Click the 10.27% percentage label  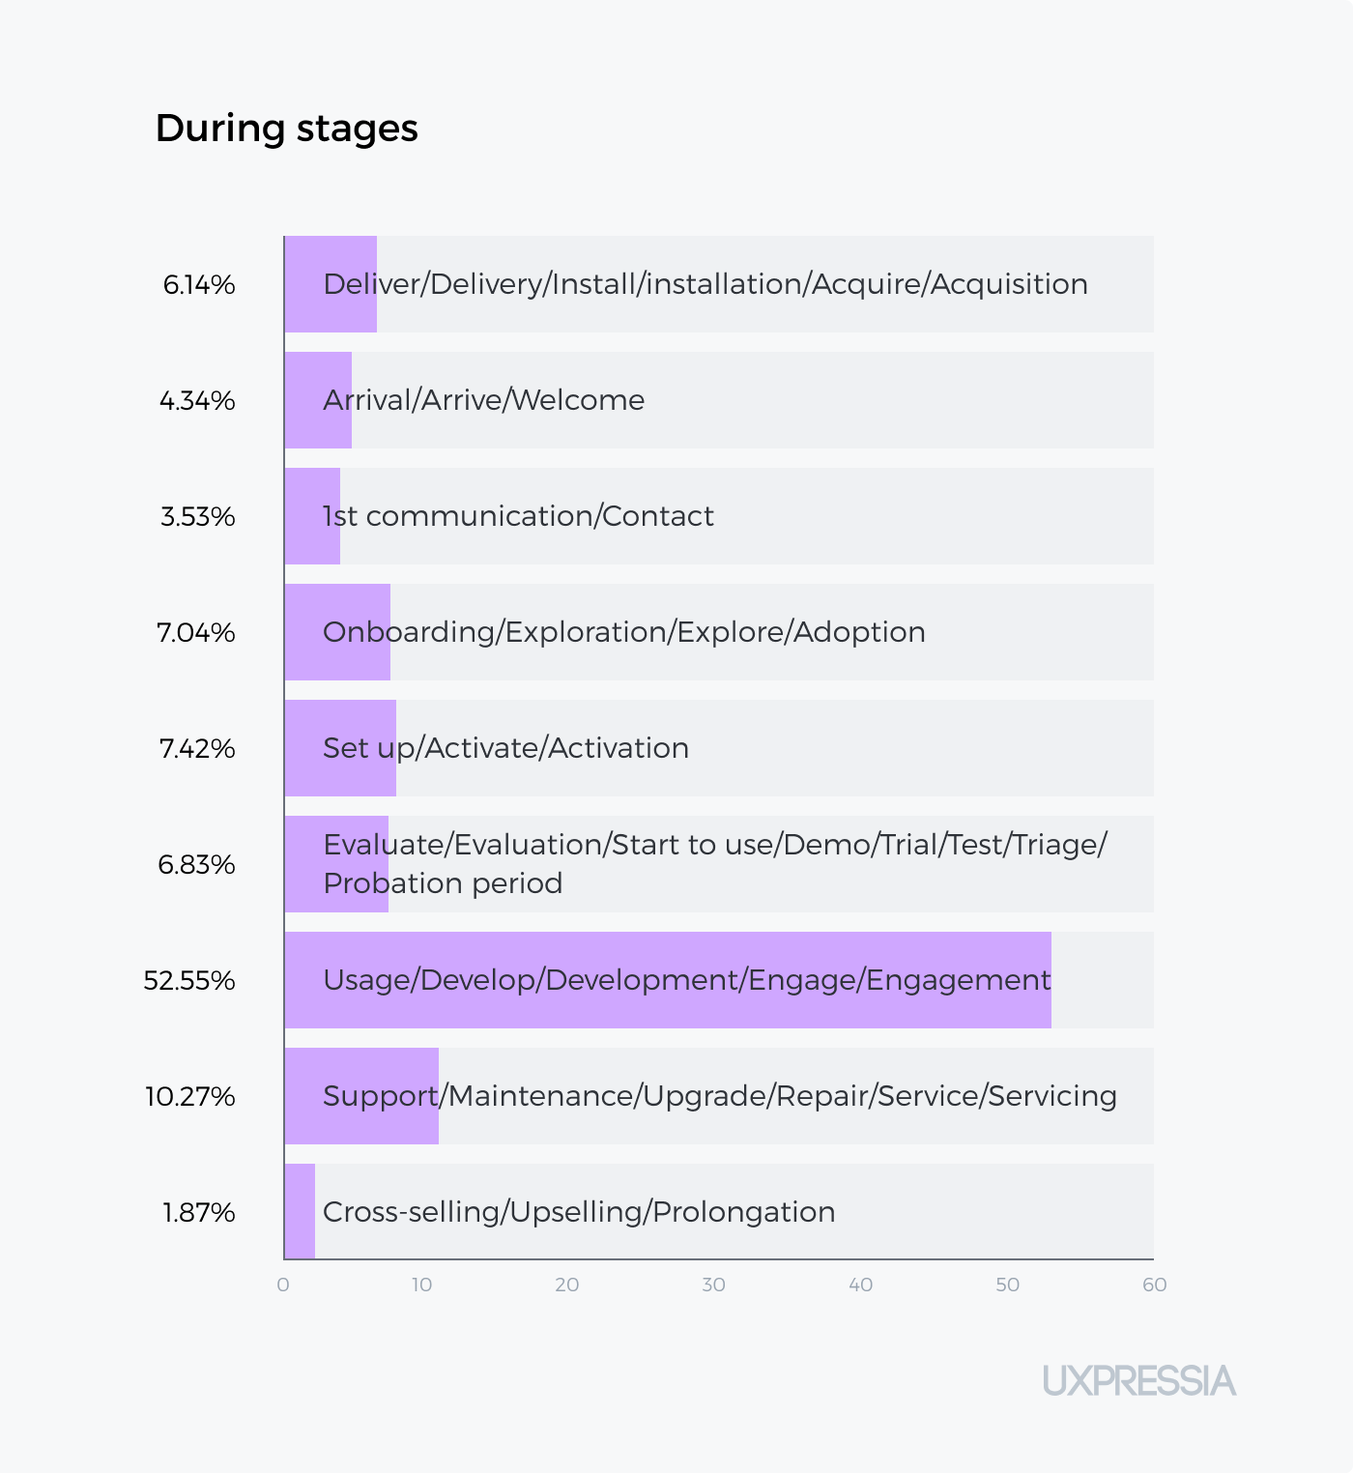point(190,1097)
